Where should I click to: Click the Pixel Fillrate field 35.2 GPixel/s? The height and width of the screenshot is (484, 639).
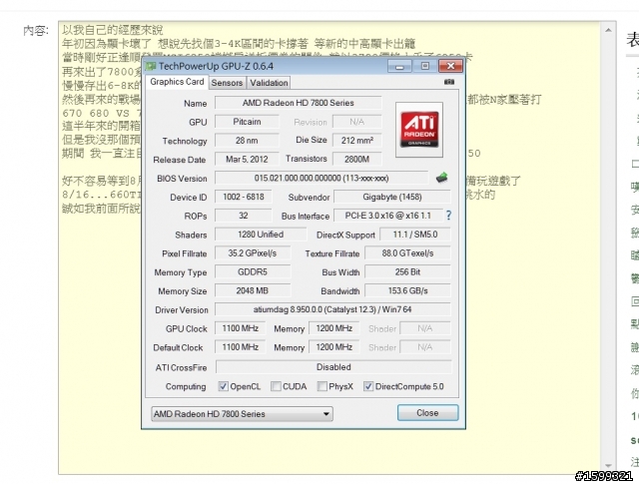pos(253,253)
